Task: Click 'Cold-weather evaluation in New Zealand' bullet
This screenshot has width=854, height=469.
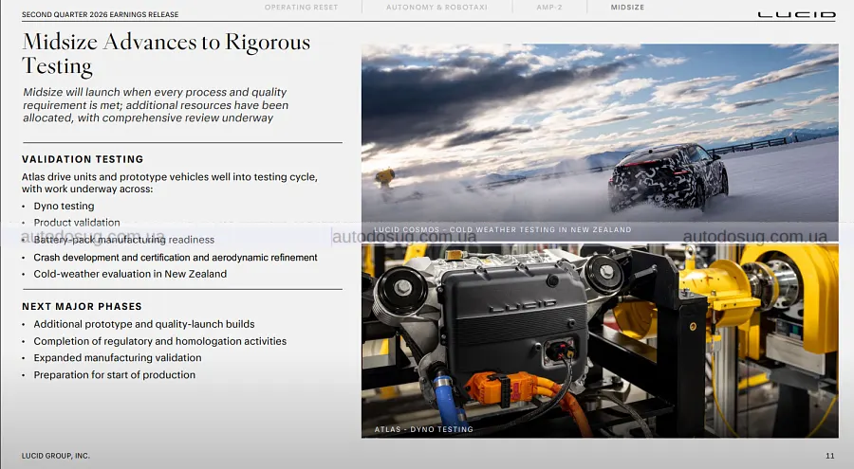Action: [130, 274]
